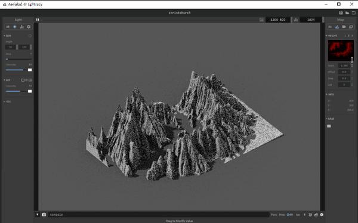Select the Pers projection mode
Screen dimensions: 358x223
[x=274, y=215]
